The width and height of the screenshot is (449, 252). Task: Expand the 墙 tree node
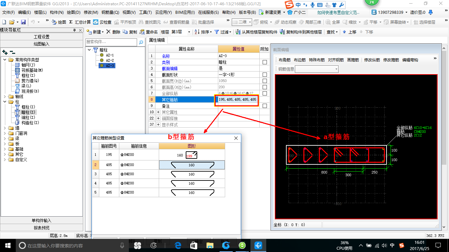tap(5, 128)
